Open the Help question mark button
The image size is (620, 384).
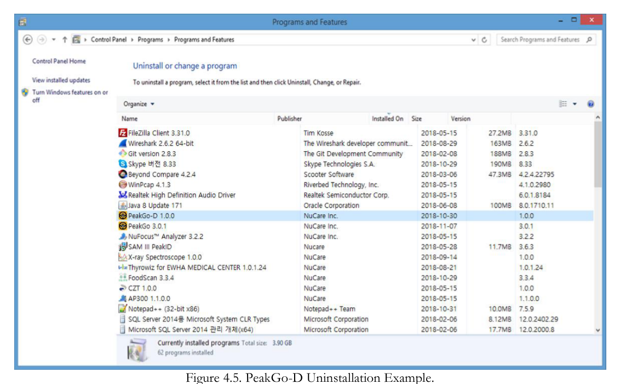590,104
